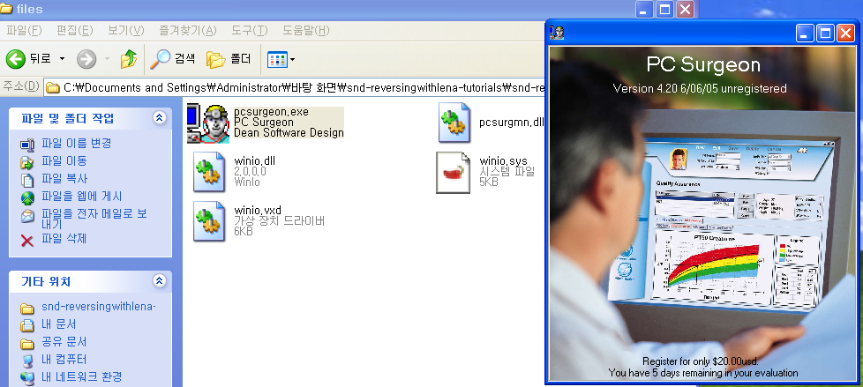Screen dimensions: 863x387
Task: Click the 공유 문서 folder icon
Action: pos(27,344)
